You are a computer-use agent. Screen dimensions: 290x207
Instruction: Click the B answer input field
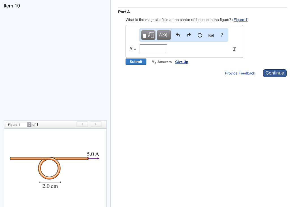(153, 49)
